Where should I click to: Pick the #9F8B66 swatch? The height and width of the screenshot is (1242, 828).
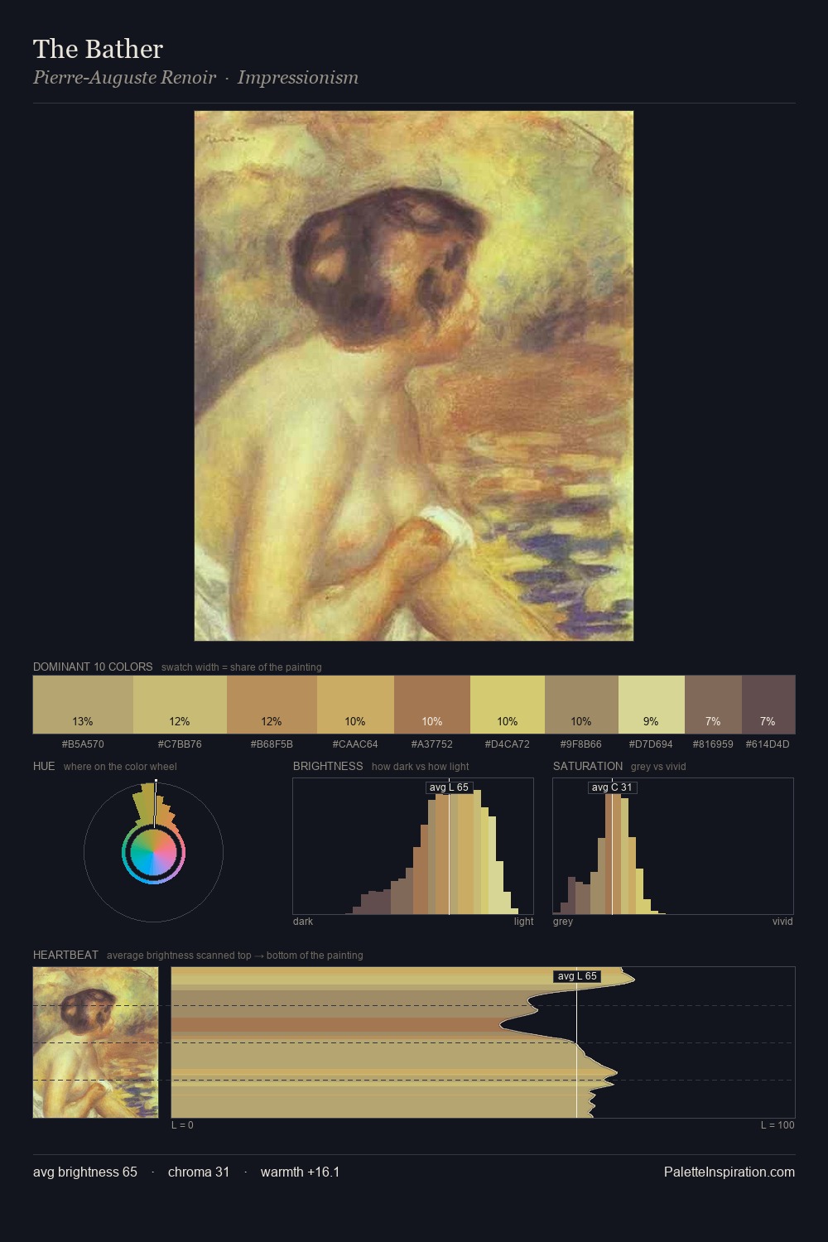(581, 705)
